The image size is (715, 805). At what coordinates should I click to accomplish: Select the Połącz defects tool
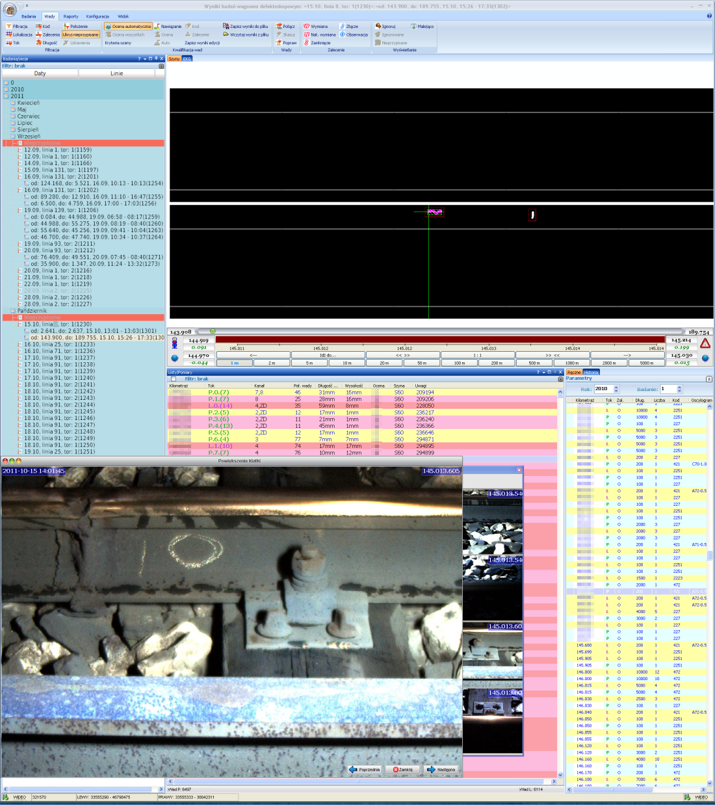pos(279,27)
